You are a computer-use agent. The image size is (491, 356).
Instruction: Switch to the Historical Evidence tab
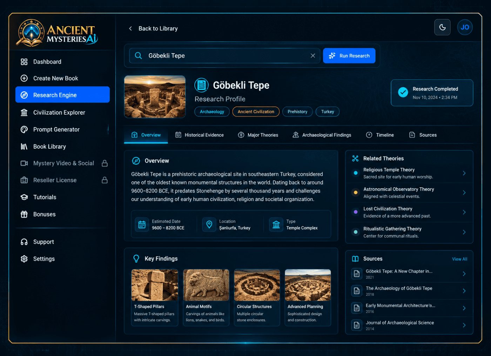point(200,135)
